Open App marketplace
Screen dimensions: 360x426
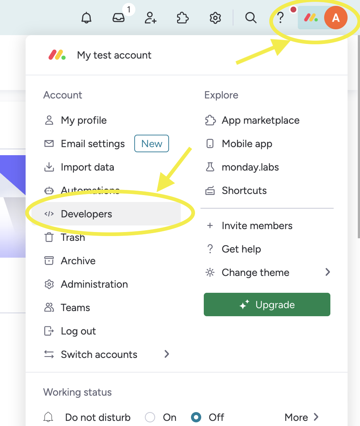tap(260, 120)
